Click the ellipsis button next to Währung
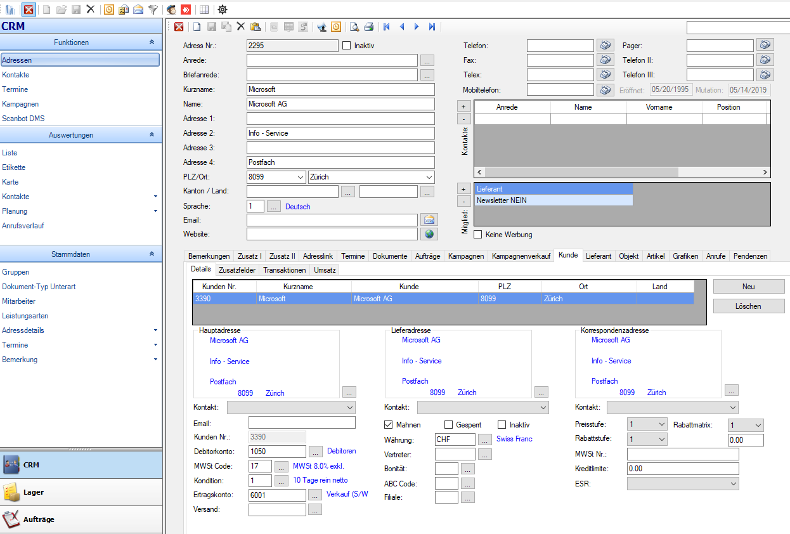The image size is (790, 534). (x=485, y=439)
